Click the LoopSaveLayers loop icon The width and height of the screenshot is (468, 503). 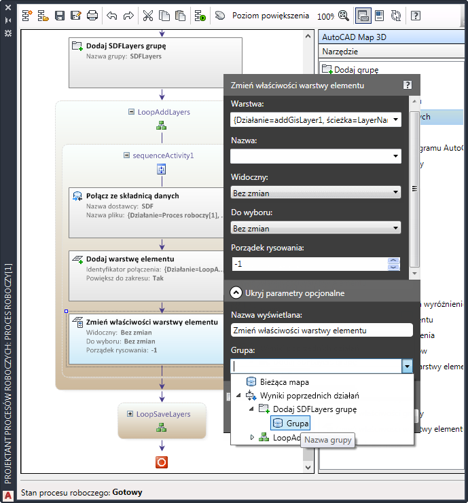162,427
